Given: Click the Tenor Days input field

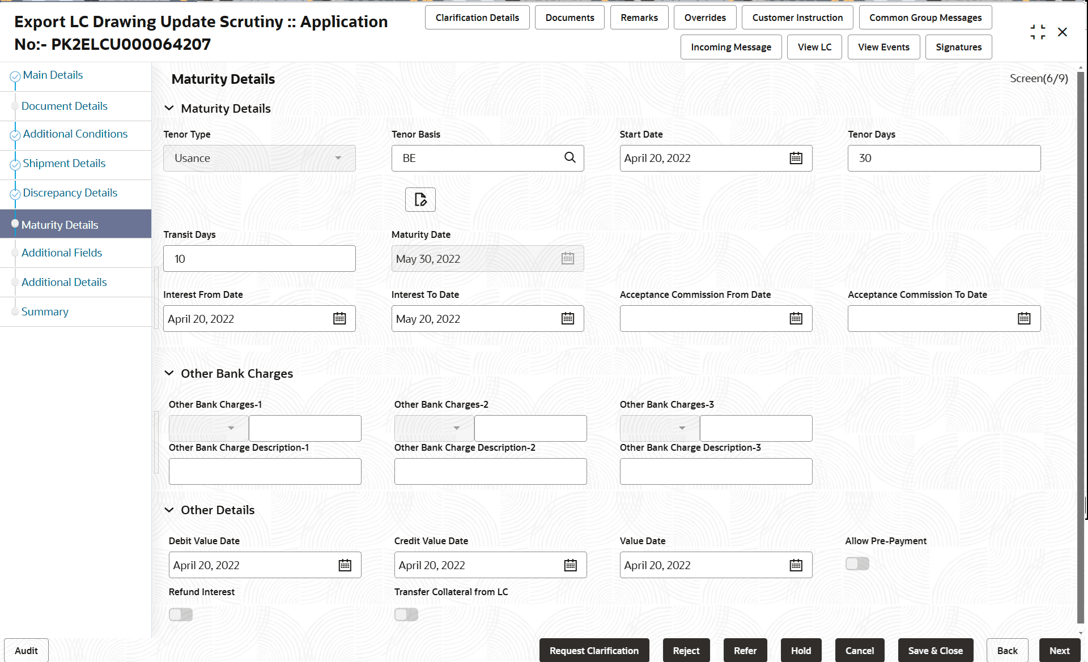Looking at the screenshot, I should tap(943, 159).
